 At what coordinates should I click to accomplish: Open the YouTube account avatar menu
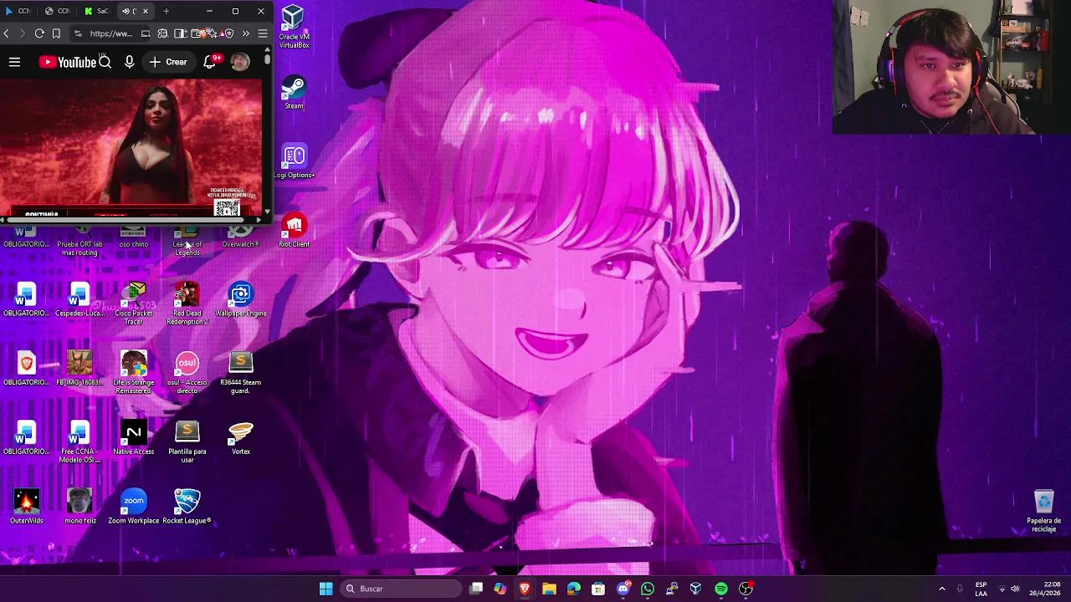pos(240,62)
